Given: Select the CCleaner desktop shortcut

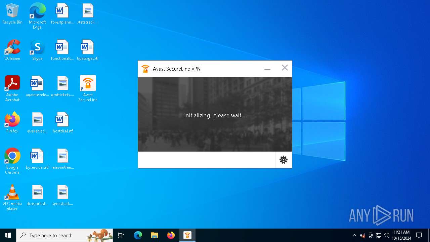Looking at the screenshot, I should tap(12, 50).
